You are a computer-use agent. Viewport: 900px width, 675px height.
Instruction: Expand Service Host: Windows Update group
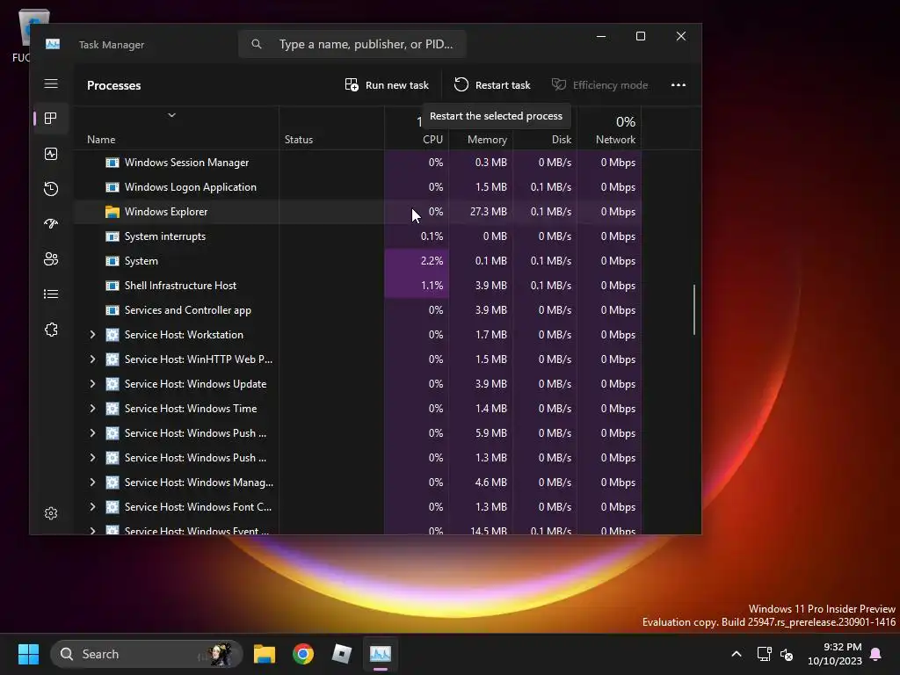coord(92,384)
